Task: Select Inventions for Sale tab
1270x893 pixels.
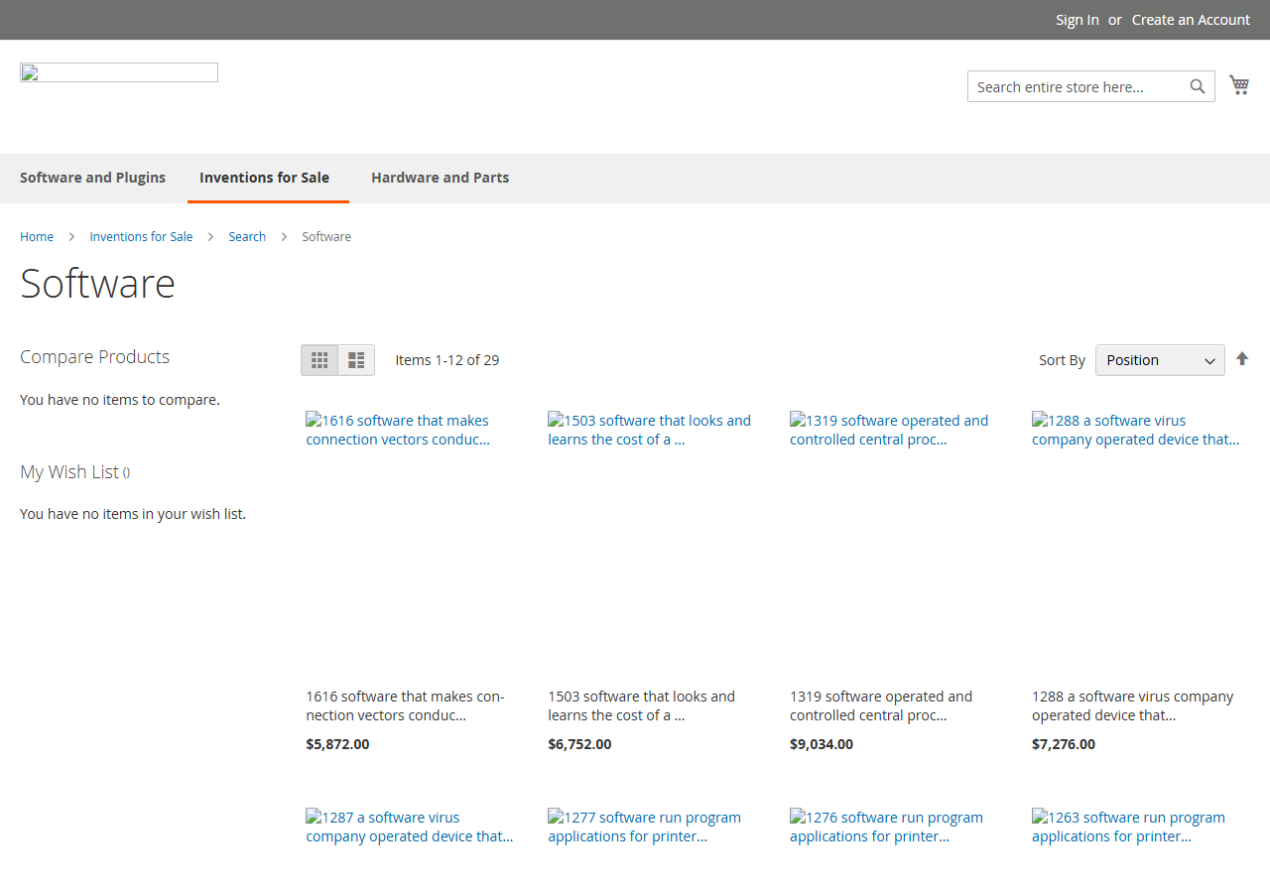Action: [265, 178]
